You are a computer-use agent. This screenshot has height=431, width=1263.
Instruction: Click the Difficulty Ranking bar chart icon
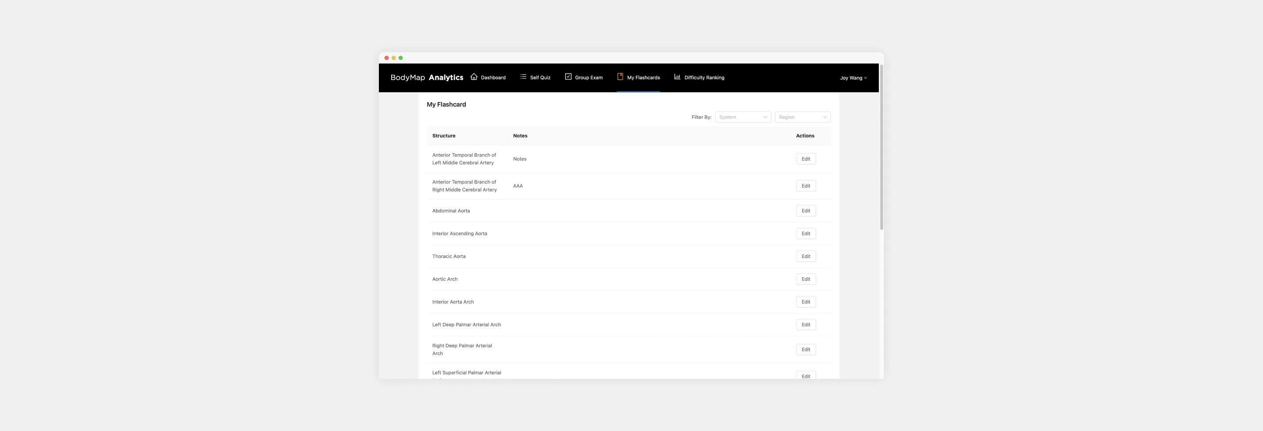tap(677, 77)
